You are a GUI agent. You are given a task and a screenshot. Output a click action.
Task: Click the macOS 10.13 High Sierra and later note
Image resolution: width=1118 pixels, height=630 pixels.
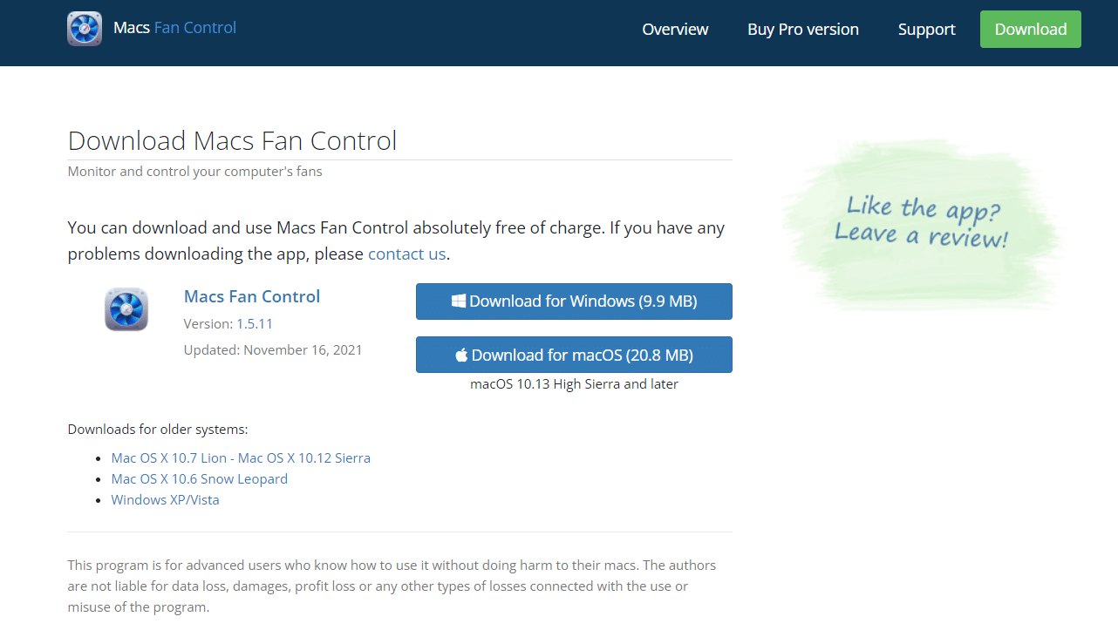574,383
